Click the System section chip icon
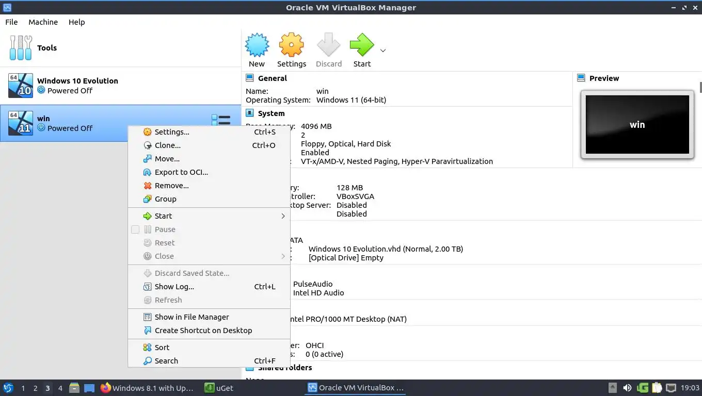This screenshot has height=396, width=702. click(250, 113)
